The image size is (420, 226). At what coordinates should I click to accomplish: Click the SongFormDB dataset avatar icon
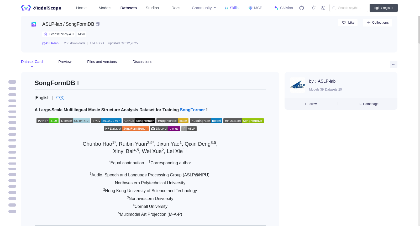(34, 24)
